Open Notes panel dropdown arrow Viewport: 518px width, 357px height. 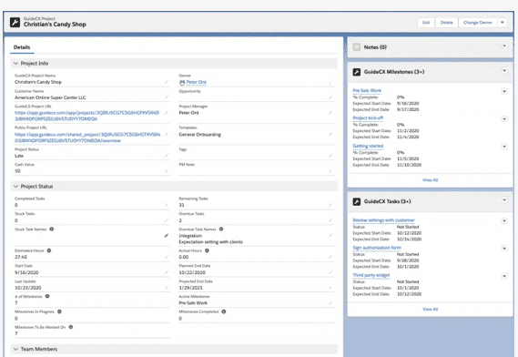coord(504,46)
